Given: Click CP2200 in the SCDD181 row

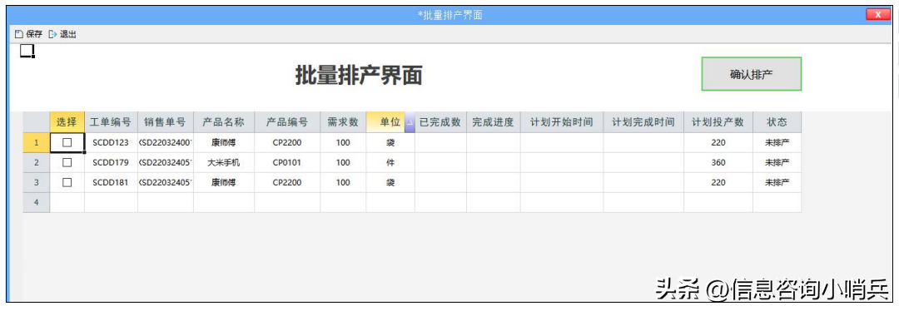Looking at the screenshot, I should point(287,182).
